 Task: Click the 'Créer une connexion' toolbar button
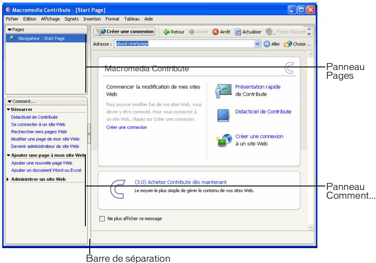click(124, 32)
